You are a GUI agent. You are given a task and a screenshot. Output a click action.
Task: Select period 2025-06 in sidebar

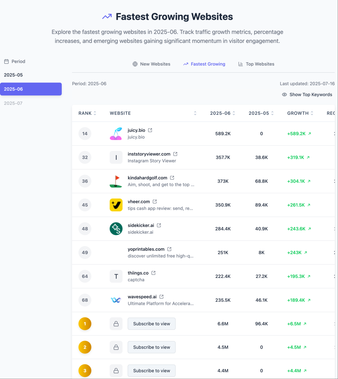pos(31,89)
